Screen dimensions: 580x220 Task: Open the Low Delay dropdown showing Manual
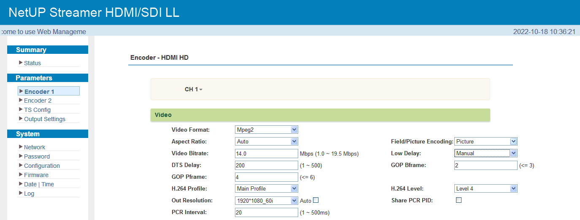(x=486, y=153)
